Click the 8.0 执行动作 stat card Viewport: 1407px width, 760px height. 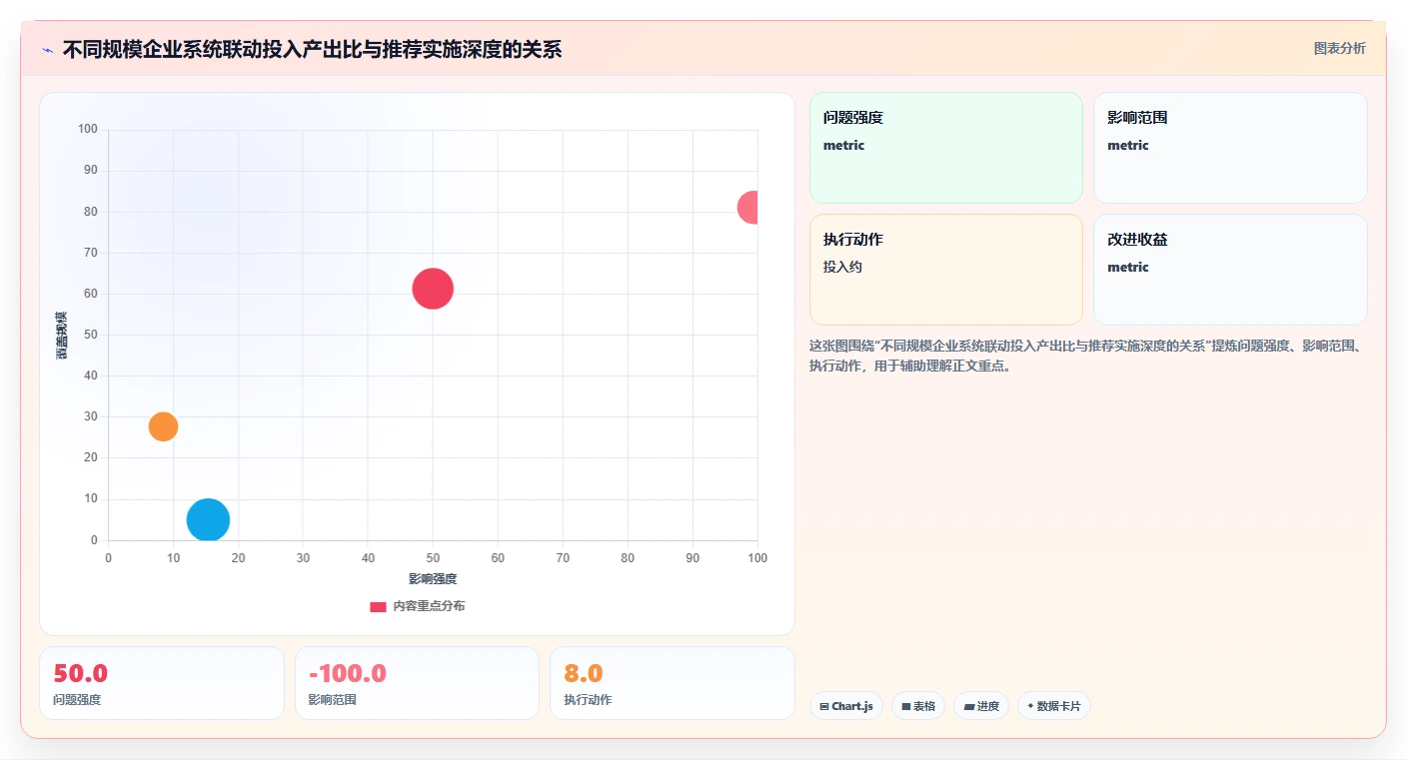pyautogui.click(x=673, y=683)
